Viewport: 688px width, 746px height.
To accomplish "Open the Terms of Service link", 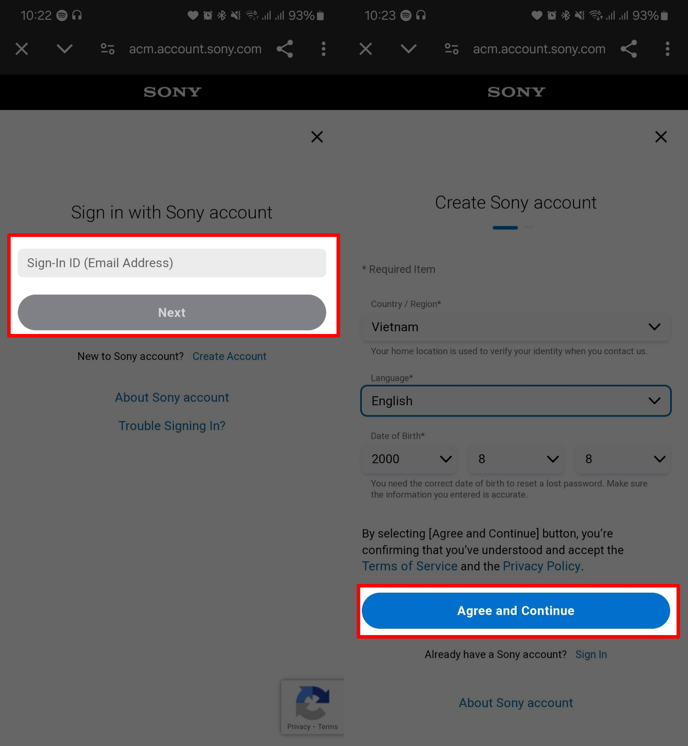I will click(410, 566).
